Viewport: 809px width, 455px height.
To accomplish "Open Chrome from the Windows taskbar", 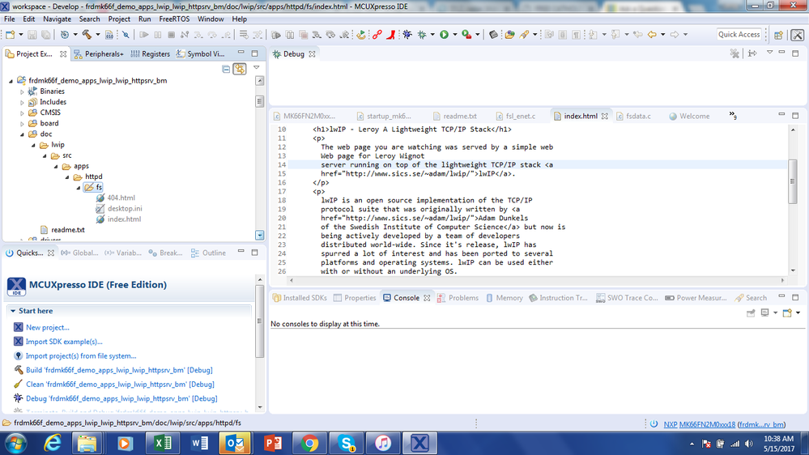I will [309, 443].
